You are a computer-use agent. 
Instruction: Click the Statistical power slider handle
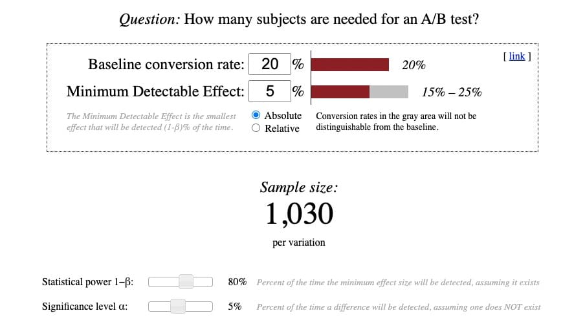pyautogui.click(x=186, y=282)
